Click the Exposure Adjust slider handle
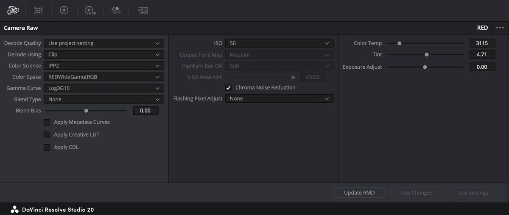Viewport: 509px width, 215px height. coord(425,67)
